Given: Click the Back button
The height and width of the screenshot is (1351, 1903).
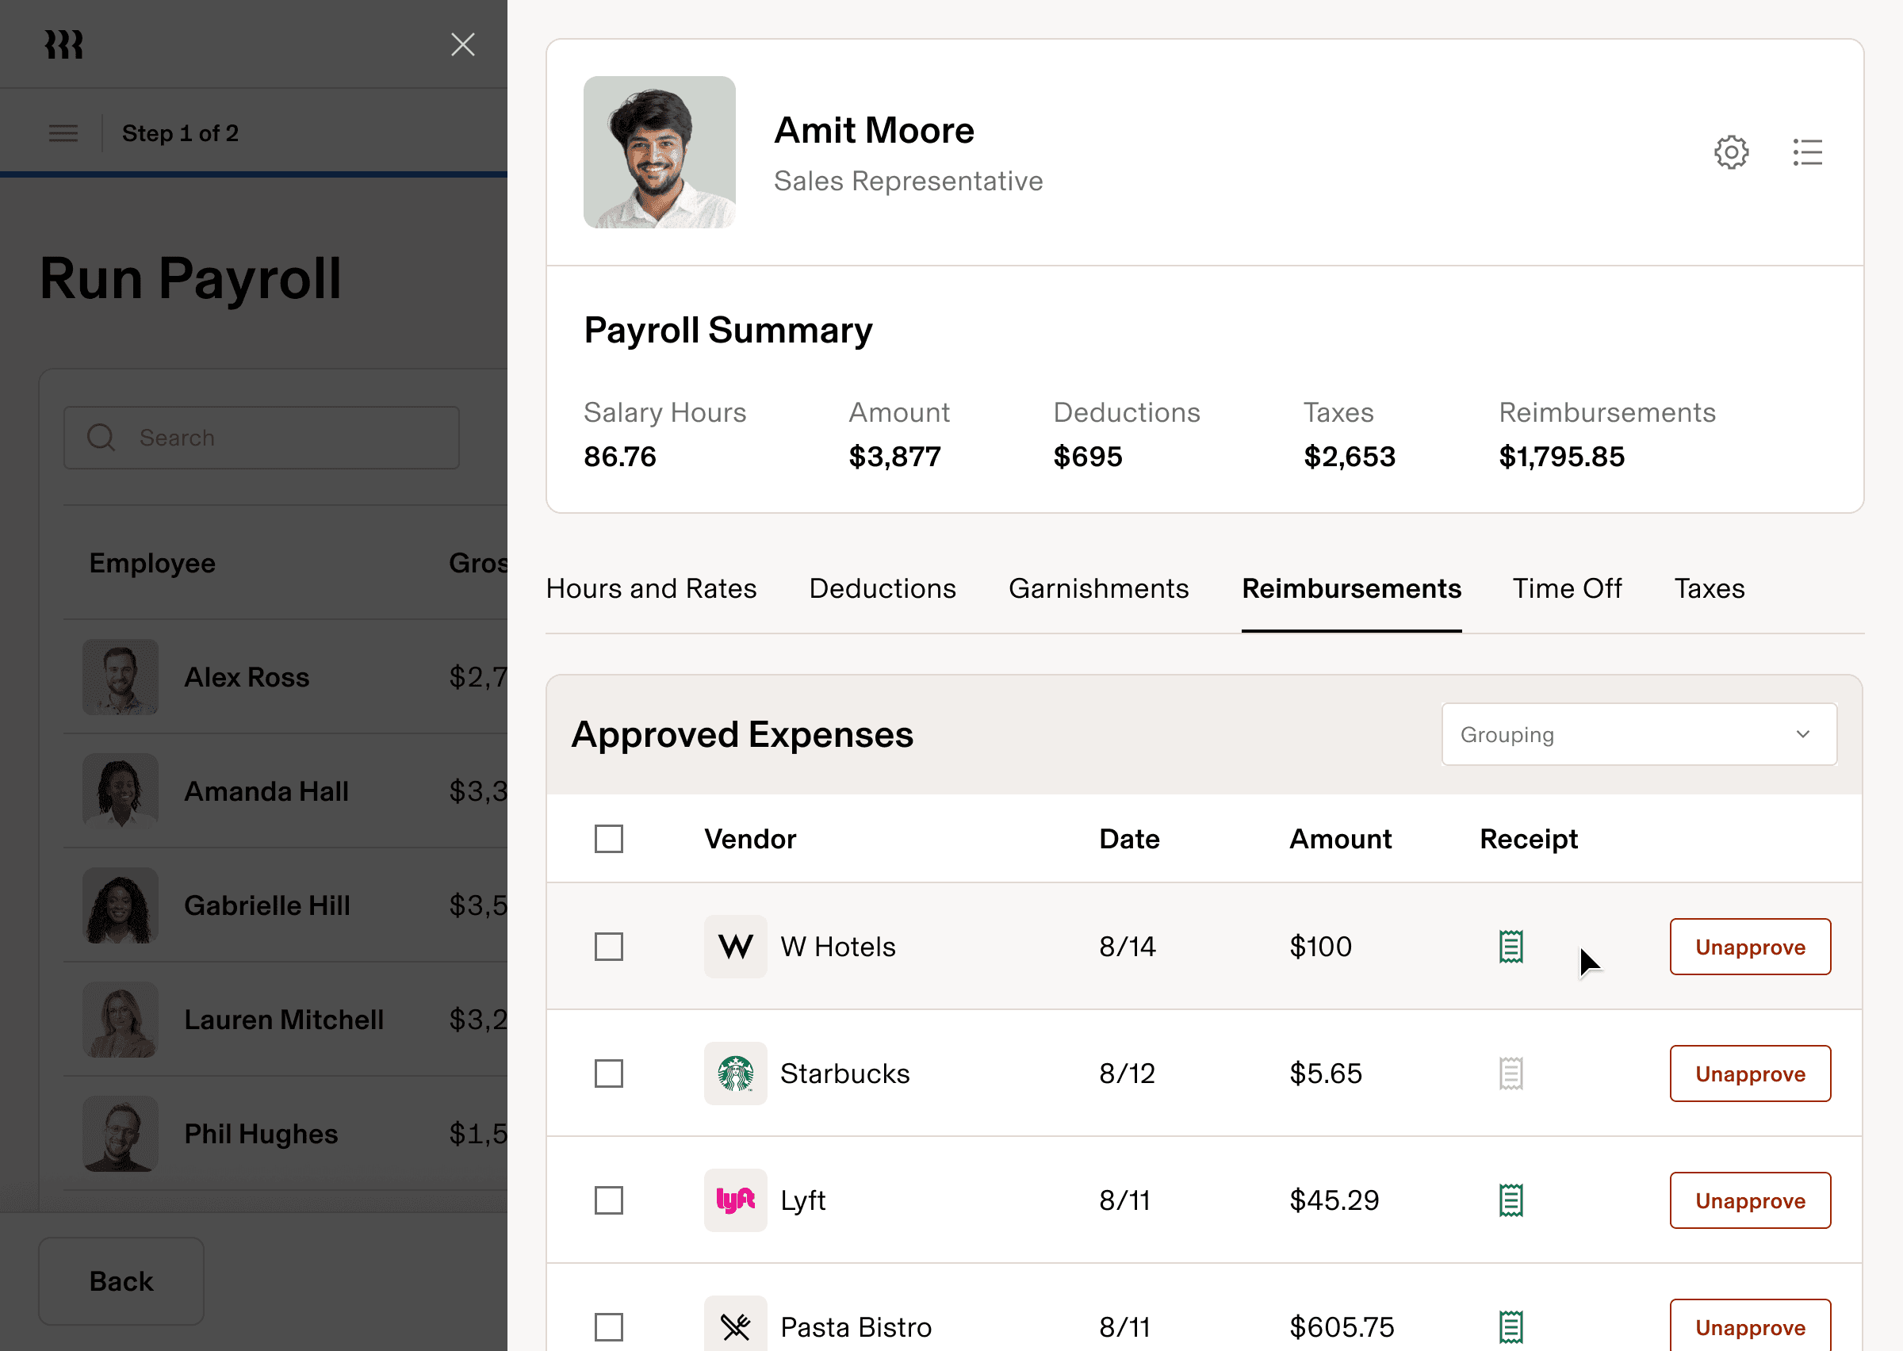Looking at the screenshot, I should pos(121,1281).
